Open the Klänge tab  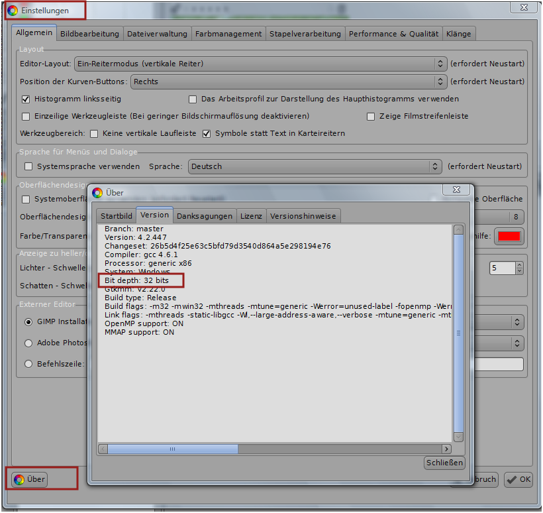[x=459, y=34]
